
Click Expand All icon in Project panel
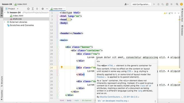[32, 9]
